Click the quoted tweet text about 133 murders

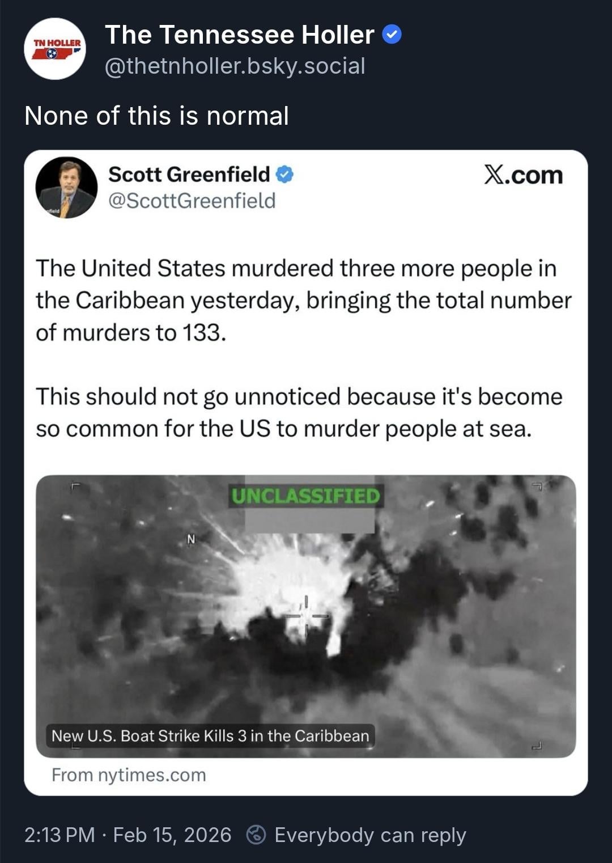304,301
